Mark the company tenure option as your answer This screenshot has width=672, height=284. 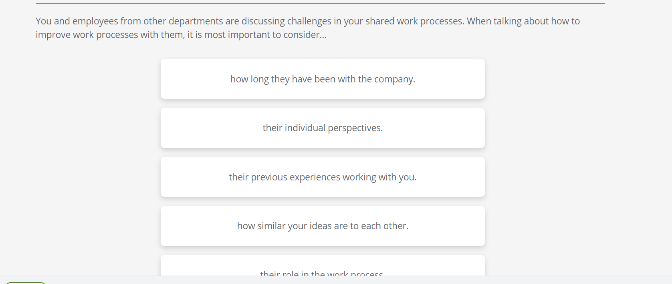323,79
